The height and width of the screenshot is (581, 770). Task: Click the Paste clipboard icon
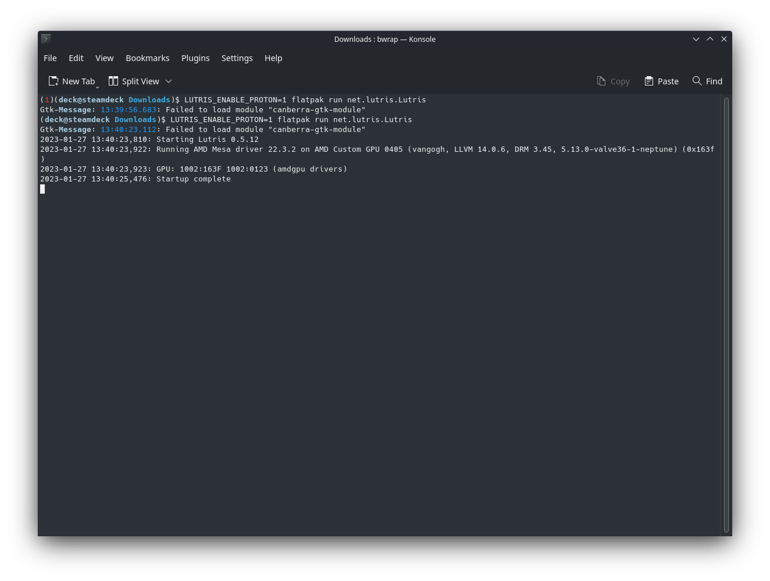(x=649, y=81)
